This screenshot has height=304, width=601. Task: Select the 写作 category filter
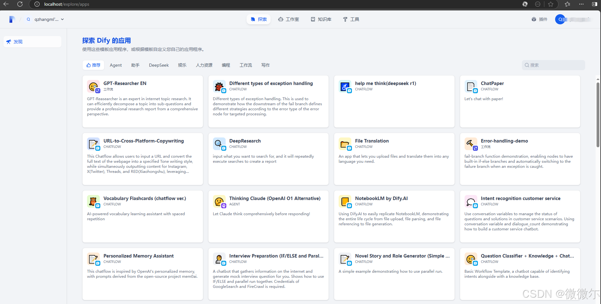click(x=266, y=65)
